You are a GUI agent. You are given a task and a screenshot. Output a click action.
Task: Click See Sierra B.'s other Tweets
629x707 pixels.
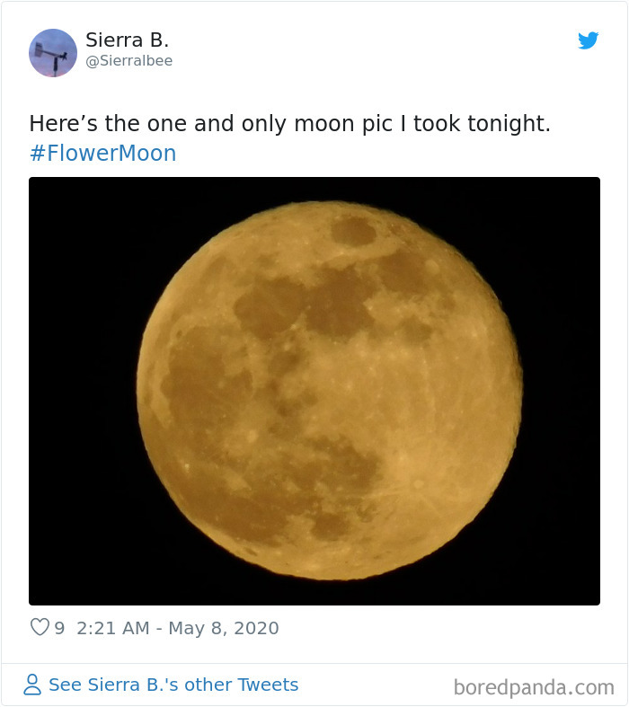pyautogui.click(x=173, y=685)
